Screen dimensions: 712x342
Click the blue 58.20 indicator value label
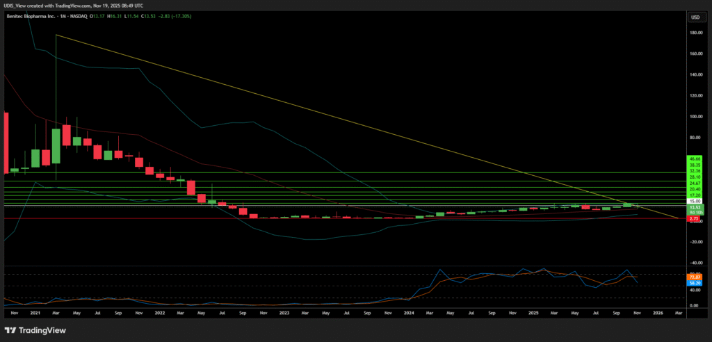click(694, 284)
